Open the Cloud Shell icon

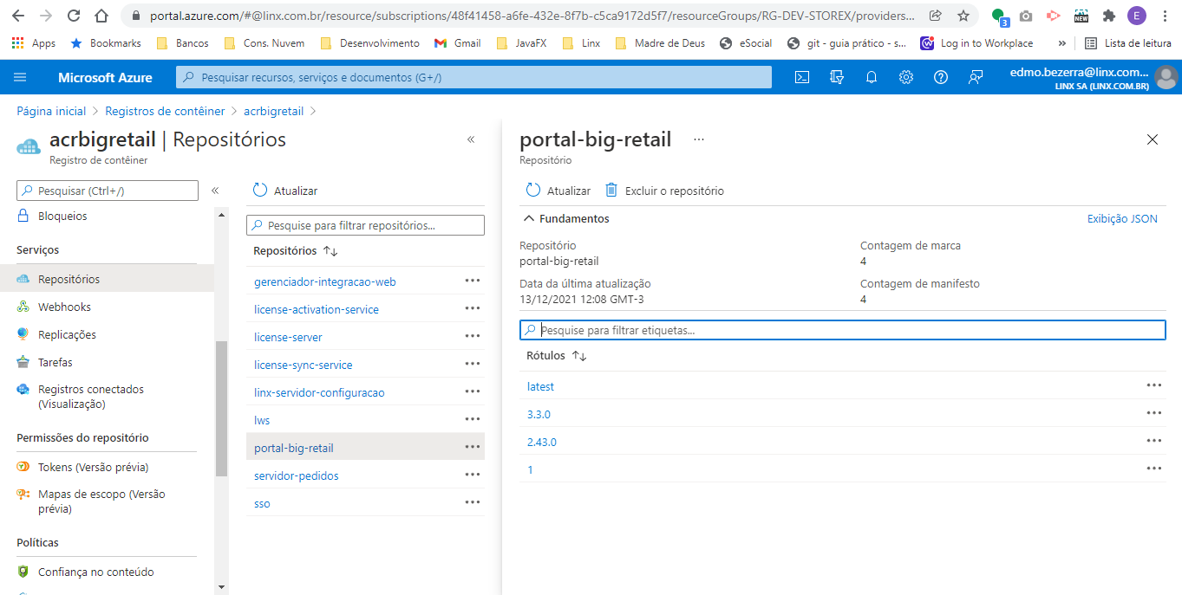pyautogui.click(x=802, y=77)
